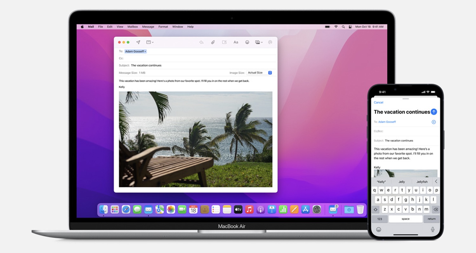The height and width of the screenshot is (253, 476).
Task: Open the header fields dropdown in toolbar
Action: point(150,42)
